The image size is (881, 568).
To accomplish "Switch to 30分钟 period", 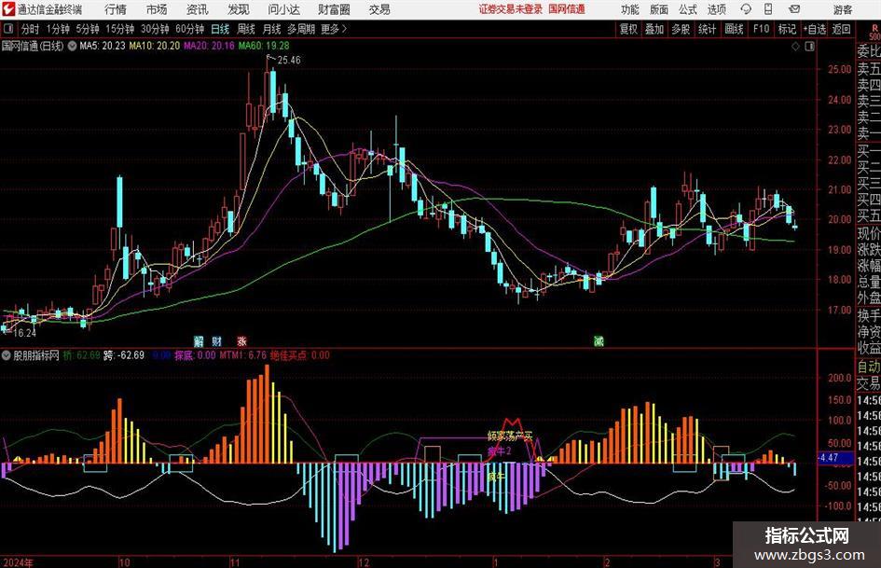I will click(x=155, y=29).
